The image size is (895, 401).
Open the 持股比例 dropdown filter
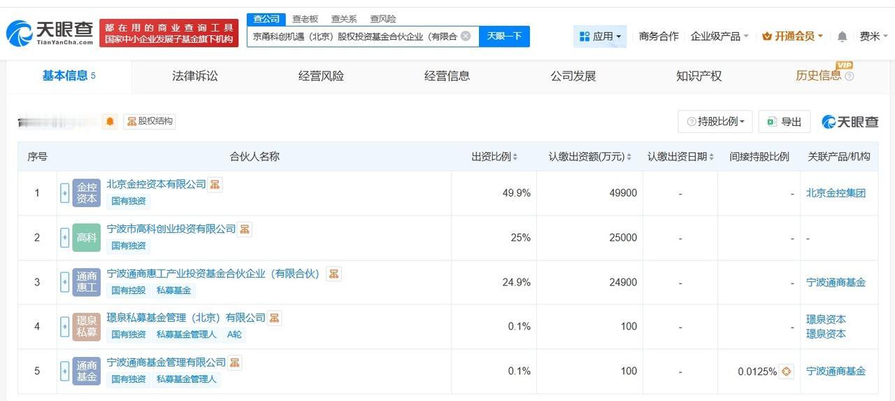click(715, 122)
